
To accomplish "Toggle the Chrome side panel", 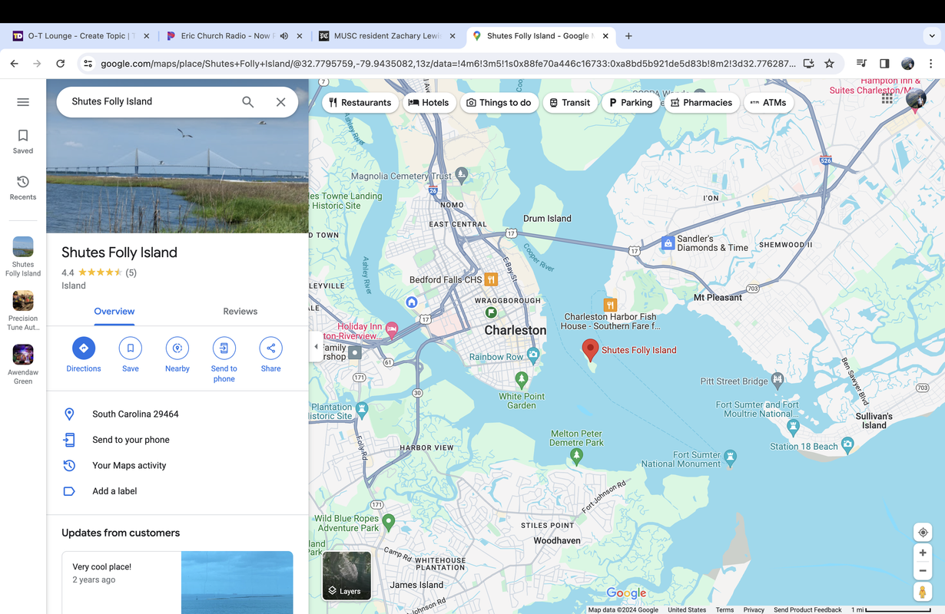I will tap(884, 64).
